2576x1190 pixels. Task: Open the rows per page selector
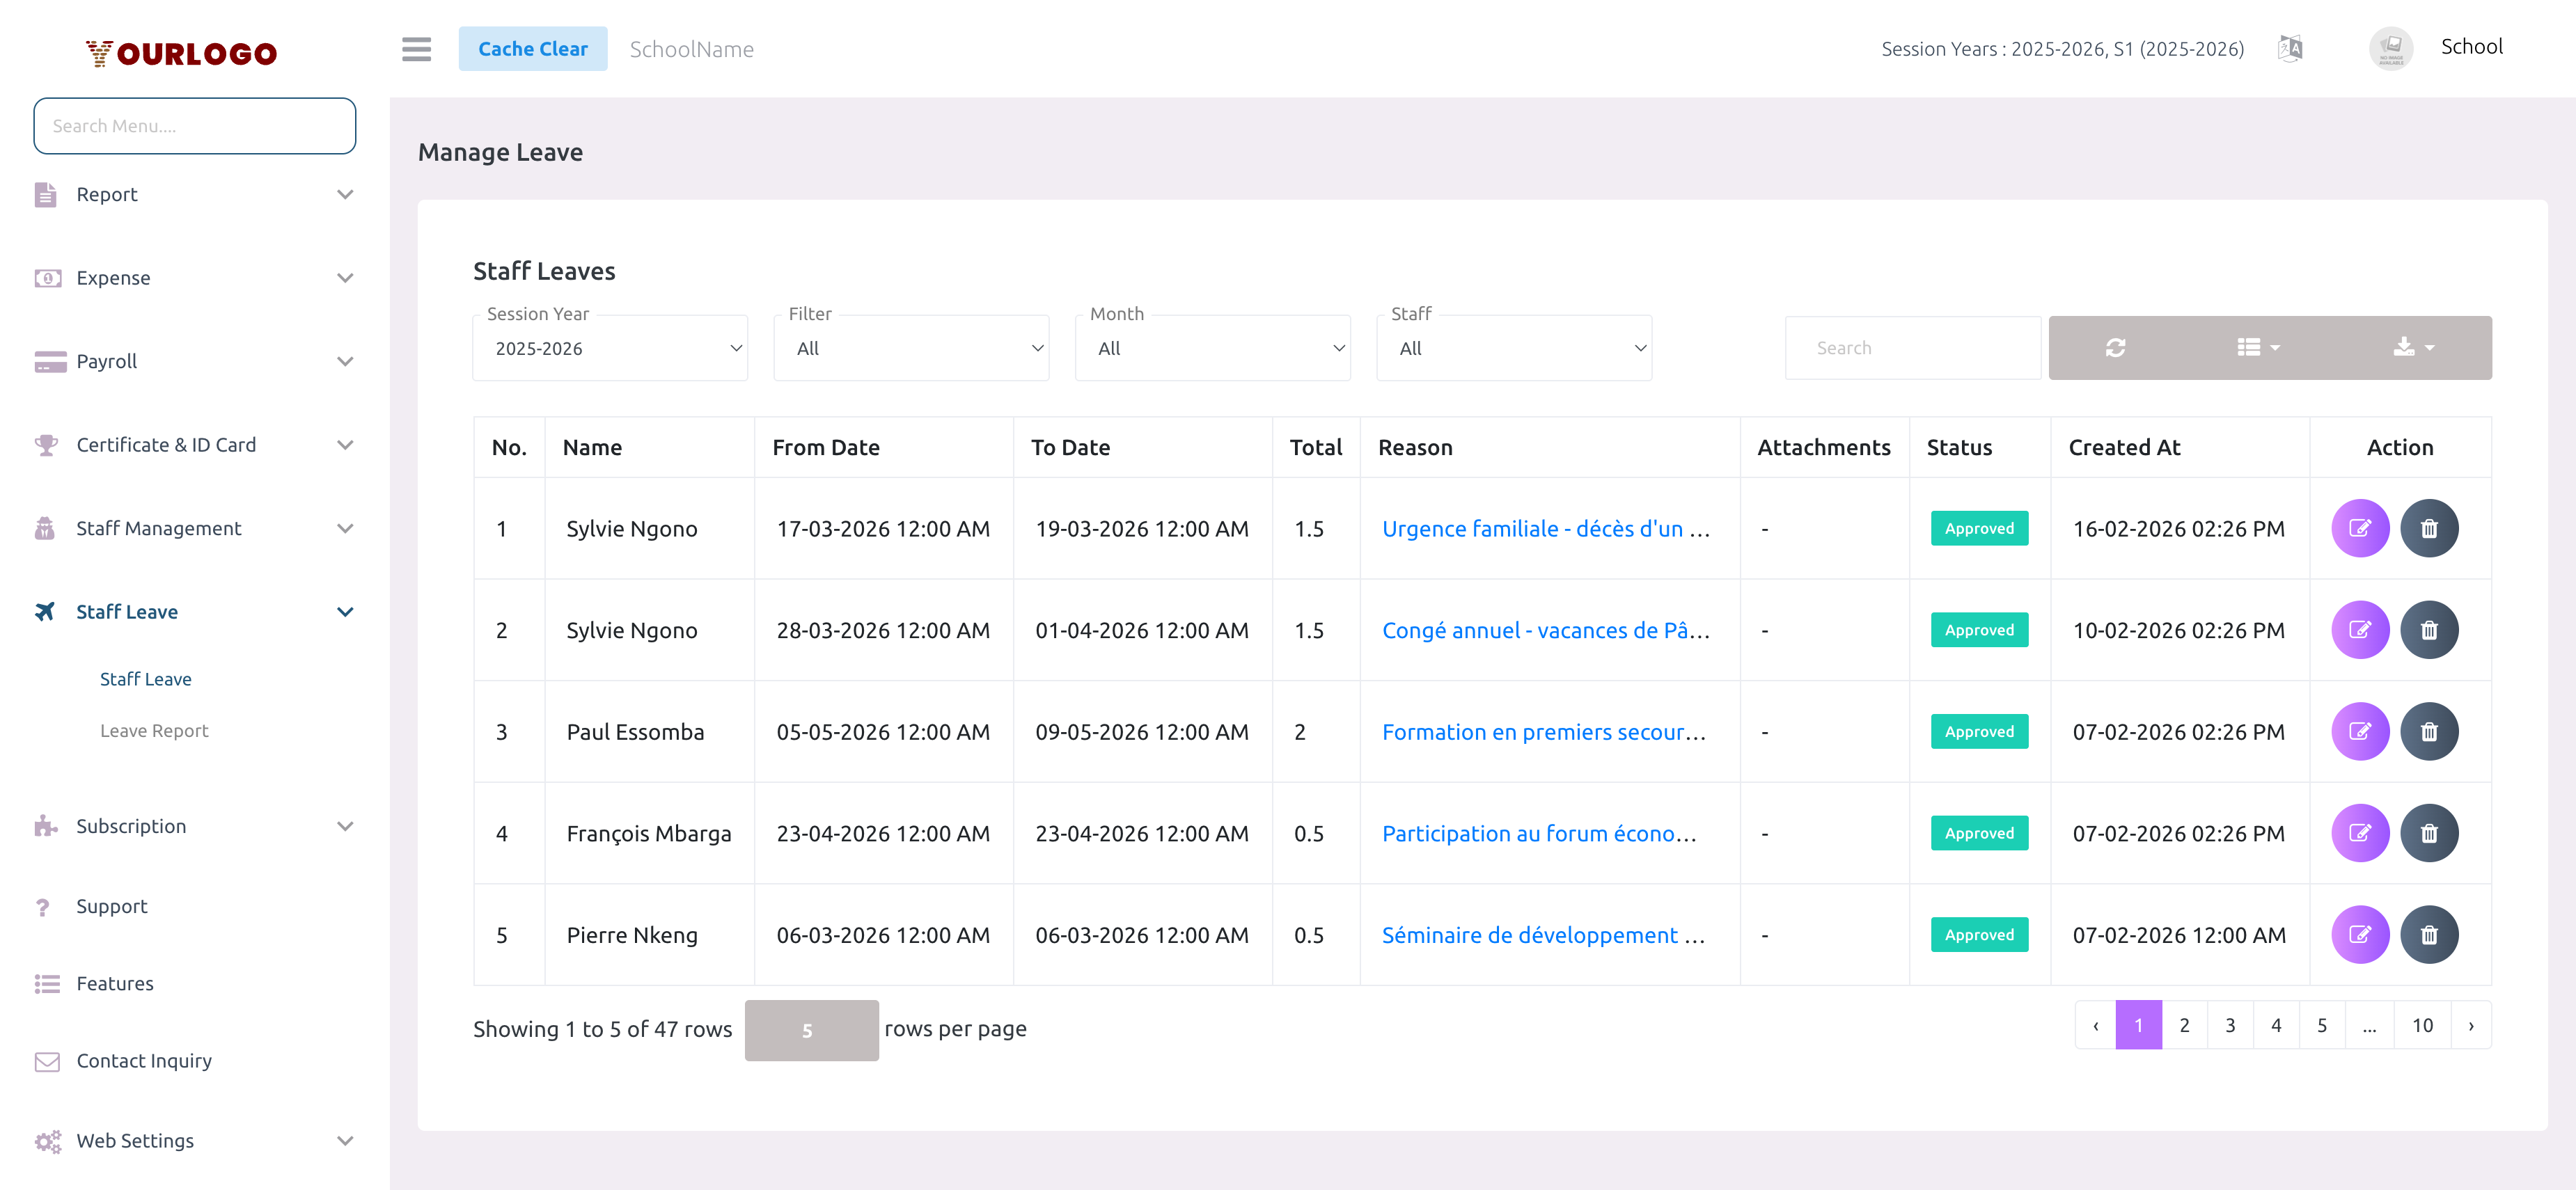[811, 1029]
